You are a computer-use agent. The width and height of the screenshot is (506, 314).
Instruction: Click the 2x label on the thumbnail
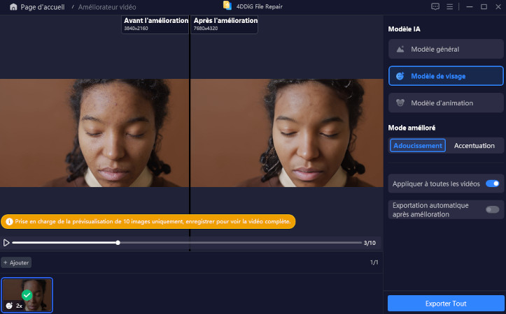20,306
